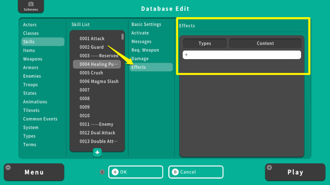
Task: Open the Common Events category
Action: [x=40, y=119]
